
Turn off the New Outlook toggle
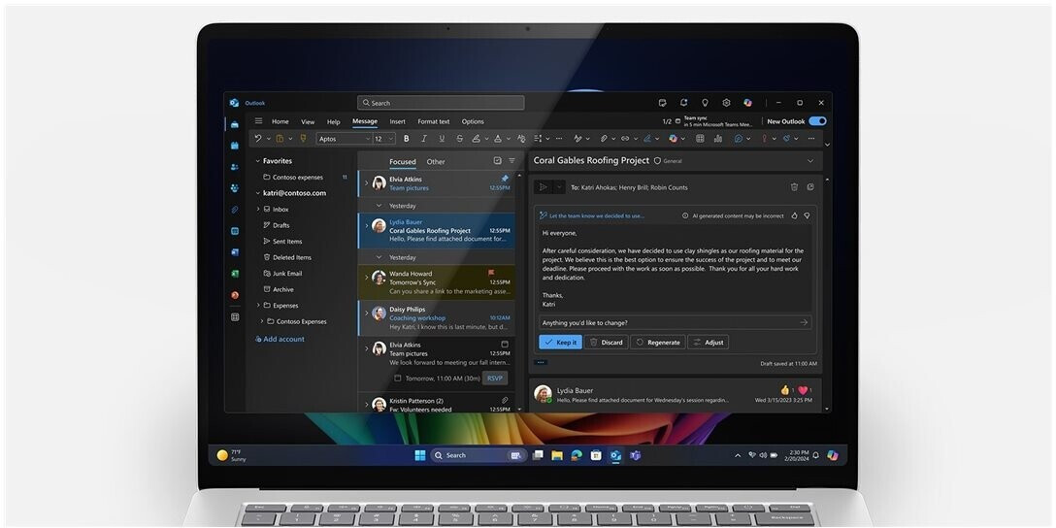click(817, 121)
